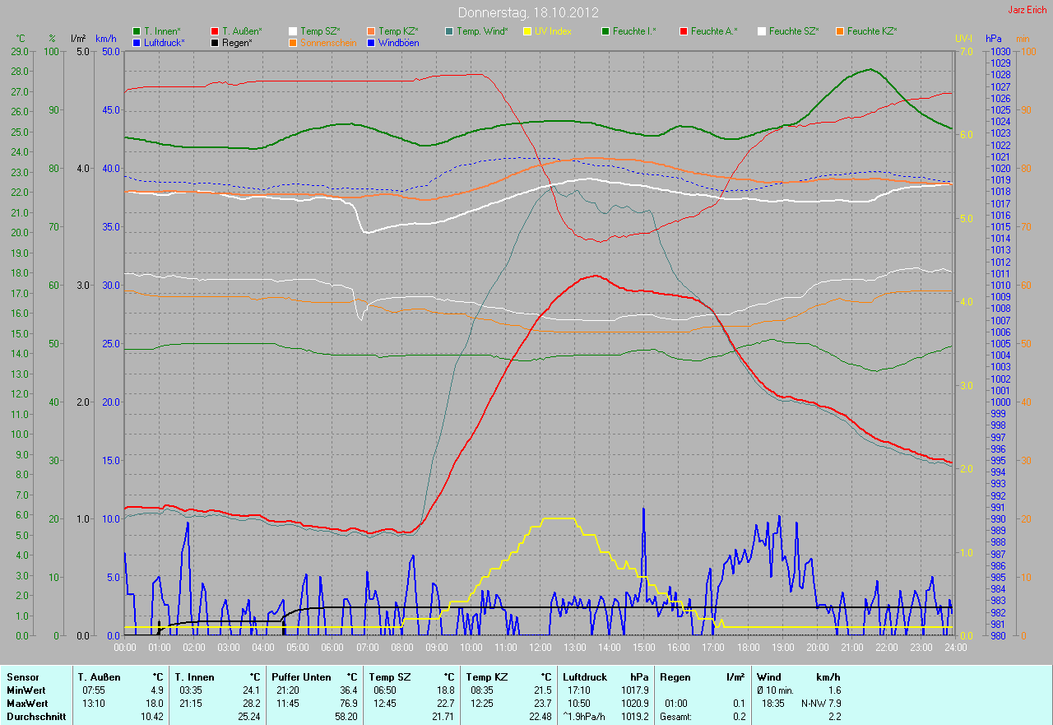The height and width of the screenshot is (725, 1053).
Task: Select the orange Sonnenschein legend marker
Action: (293, 42)
